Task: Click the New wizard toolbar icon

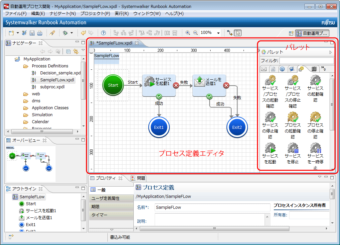Action: (11, 33)
